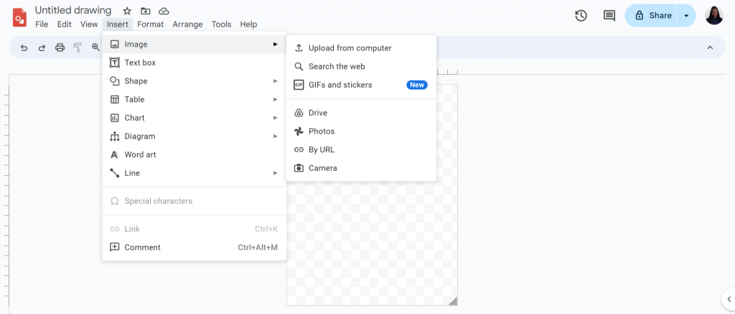This screenshot has width=735, height=314.
Task: Click the Google Drawings logo icon
Action: [19, 18]
